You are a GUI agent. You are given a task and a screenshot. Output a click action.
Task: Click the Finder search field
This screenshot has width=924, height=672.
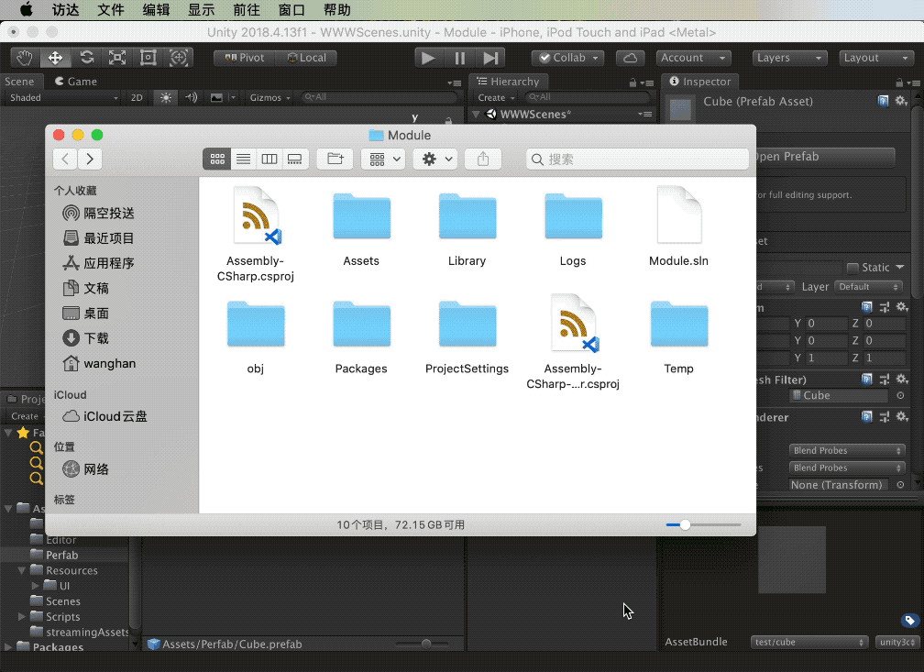[637, 160]
